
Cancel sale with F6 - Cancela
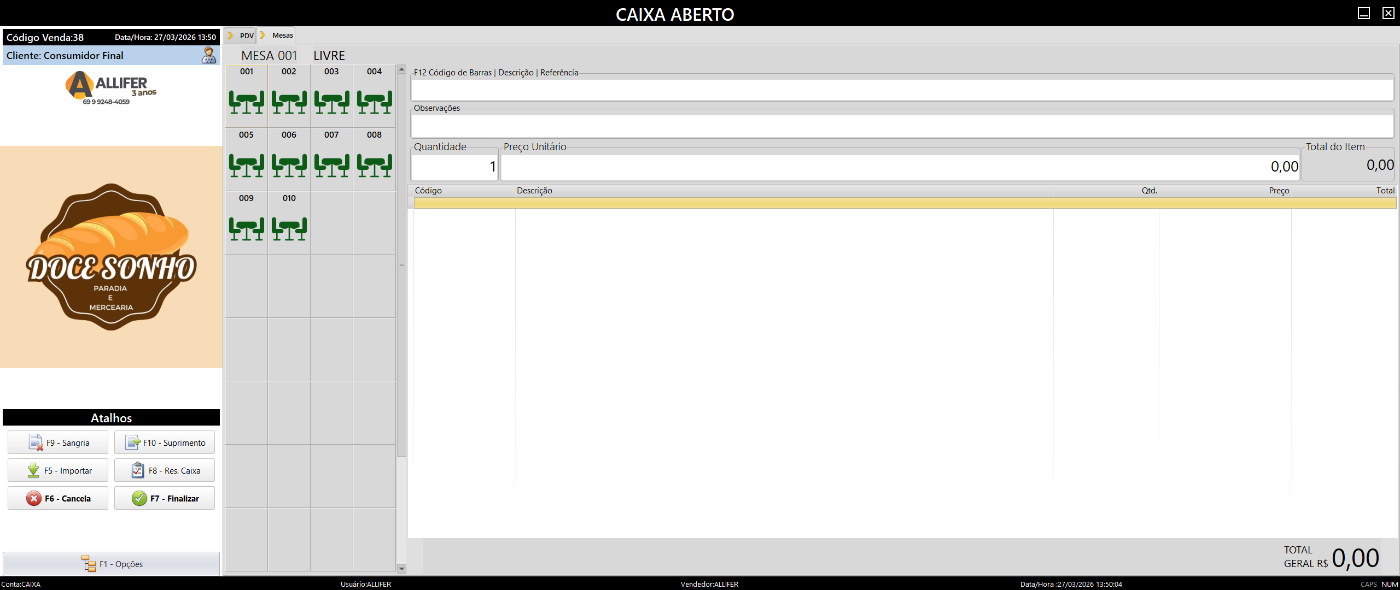(58, 498)
